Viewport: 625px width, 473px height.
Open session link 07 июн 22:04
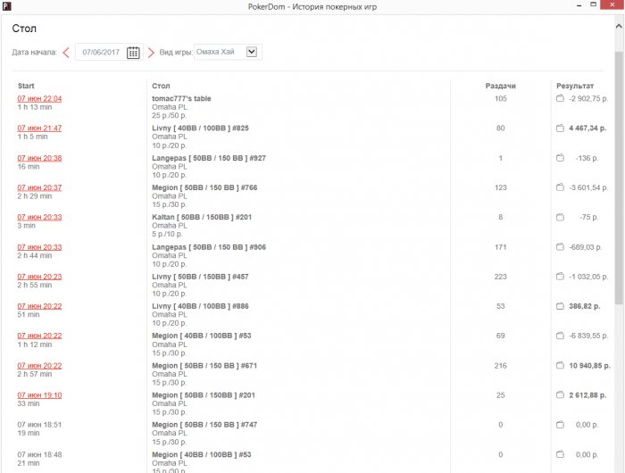39,98
